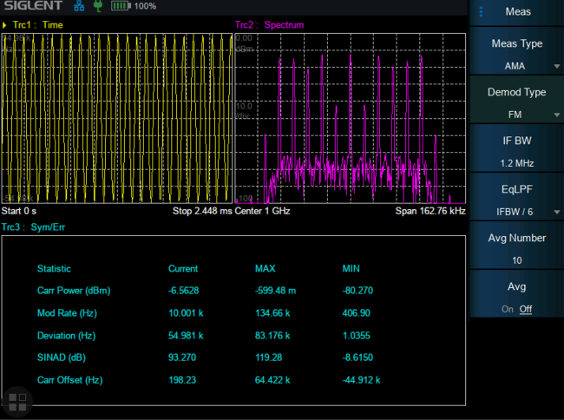564x420 pixels.
Task: Select the Trc2 Spectrum trace label
Action: 270,25
